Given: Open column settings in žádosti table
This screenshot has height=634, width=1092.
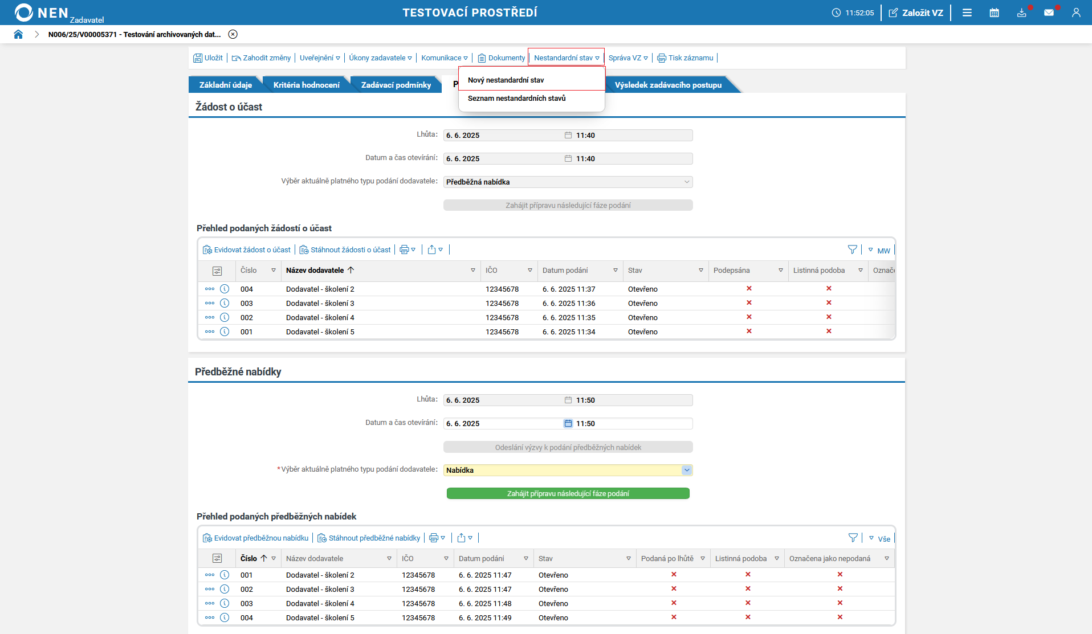Looking at the screenshot, I should coord(217,271).
